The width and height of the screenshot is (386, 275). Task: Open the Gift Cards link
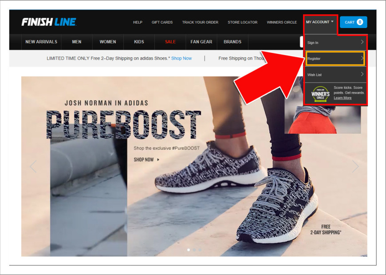[162, 22]
